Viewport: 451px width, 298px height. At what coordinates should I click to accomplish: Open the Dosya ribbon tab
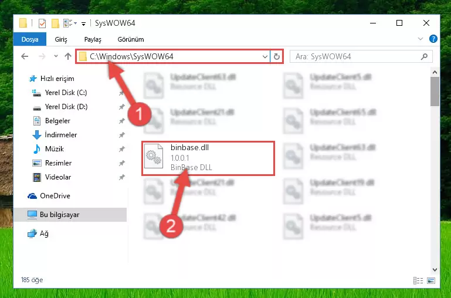pos(30,39)
